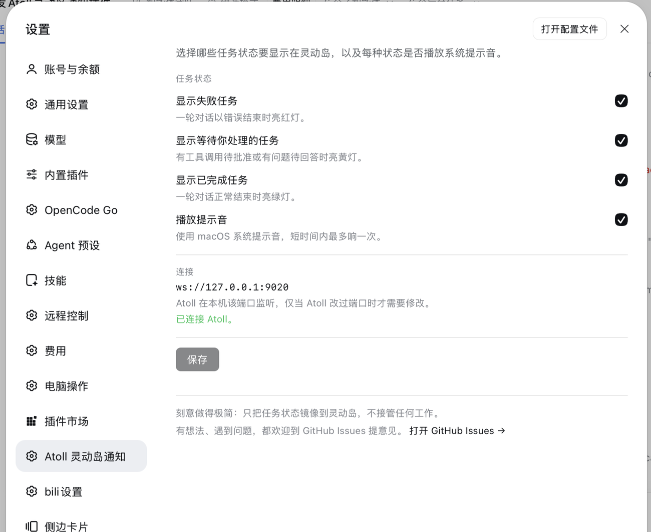Open 远程控制 settings

81,315
